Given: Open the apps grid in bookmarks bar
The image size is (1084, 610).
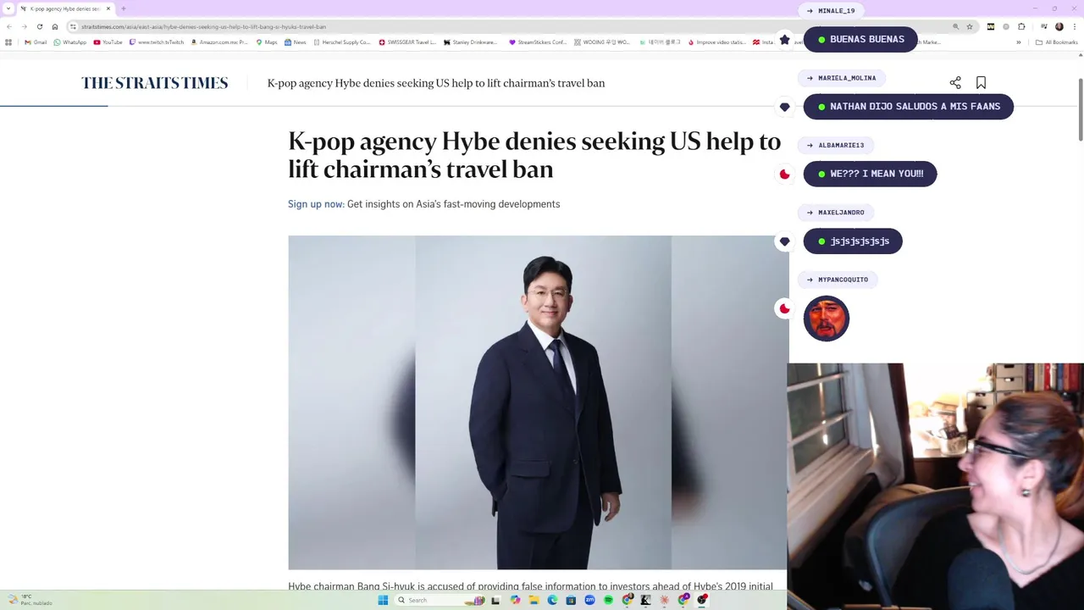Looking at the screenshot, I should [x=9, y=42].
